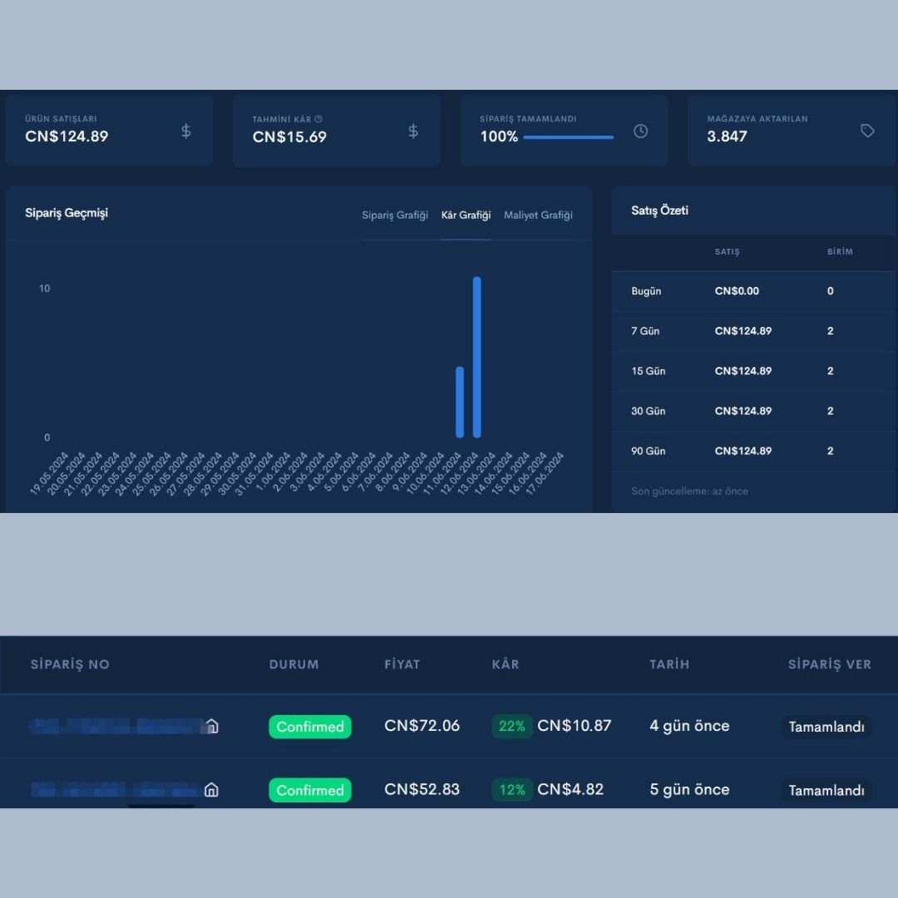Click the 100% order completion progress bar
This screenshot has width=898, height=898.
point(568,137)
